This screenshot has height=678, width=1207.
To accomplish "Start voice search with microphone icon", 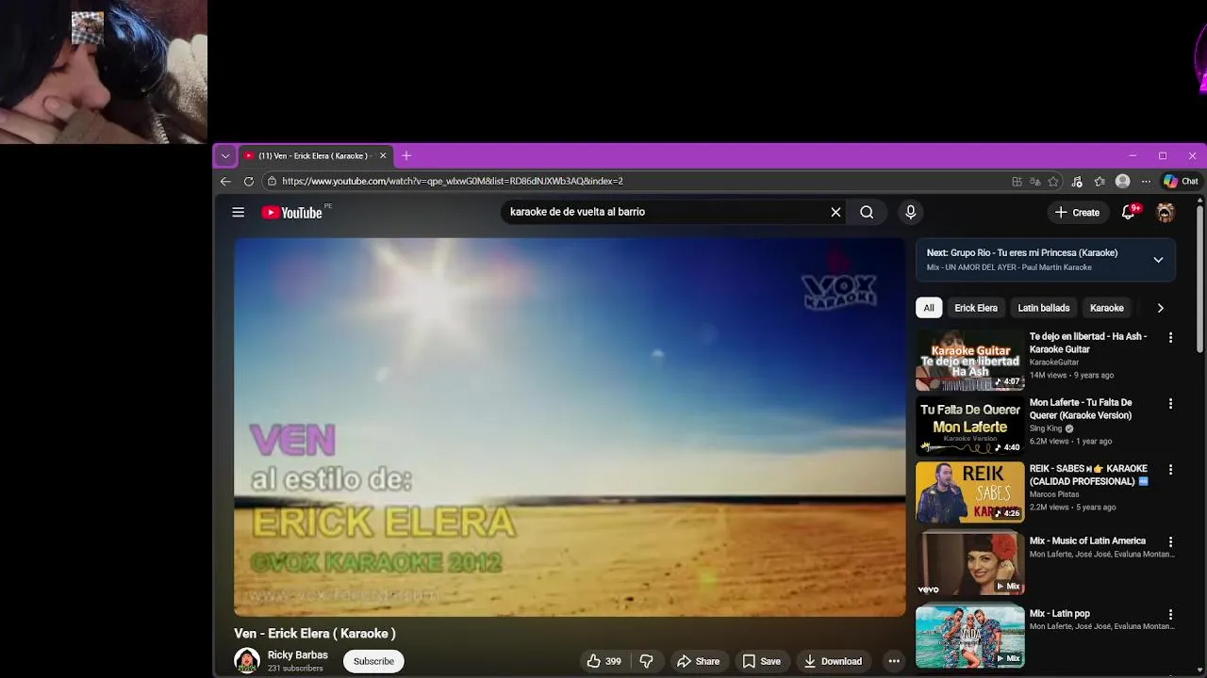I will coord(910,212).
